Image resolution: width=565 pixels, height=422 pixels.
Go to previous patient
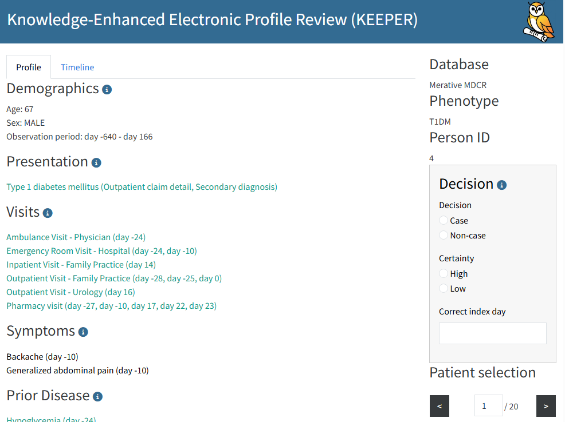(440, 407)
